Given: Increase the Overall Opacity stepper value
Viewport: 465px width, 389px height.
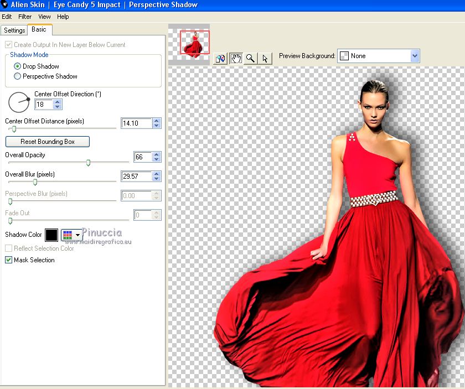Looking at the screenshot, I should coord(157,154).
